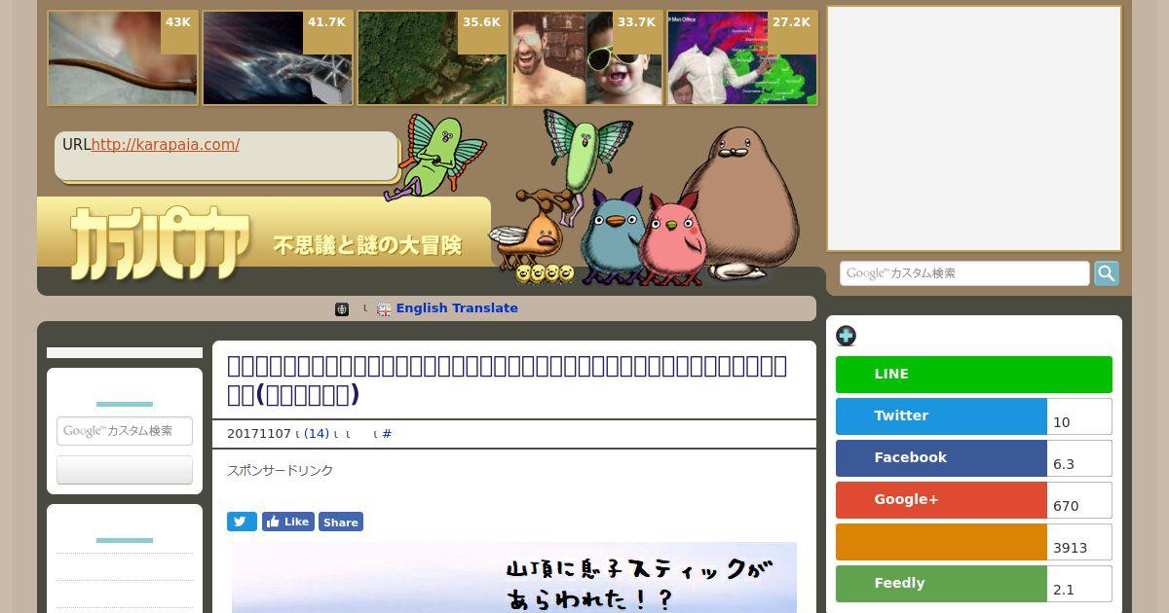Open the article header image
1169x613 pixels.
coord(514,578)
